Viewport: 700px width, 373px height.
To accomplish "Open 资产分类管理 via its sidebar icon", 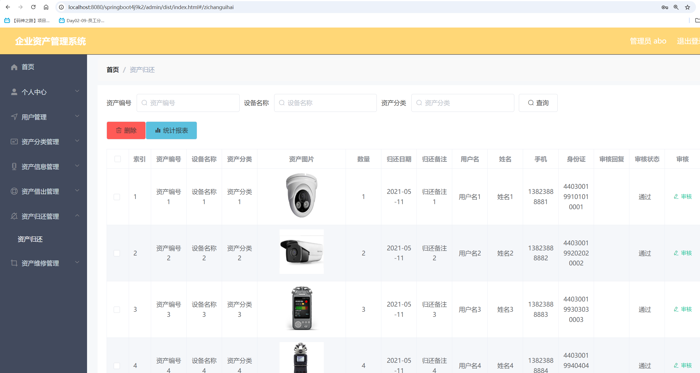I will point(14,141).
